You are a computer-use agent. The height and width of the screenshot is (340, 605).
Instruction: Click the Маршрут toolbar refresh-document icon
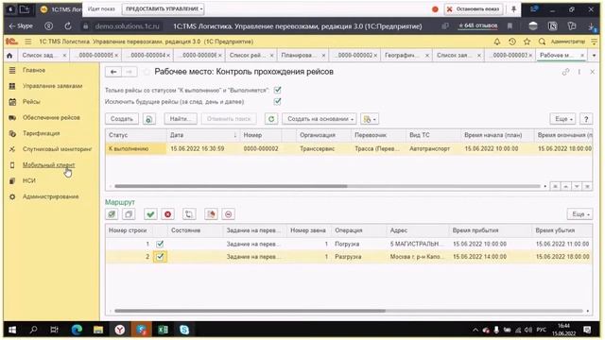click(x=189, y=214)
